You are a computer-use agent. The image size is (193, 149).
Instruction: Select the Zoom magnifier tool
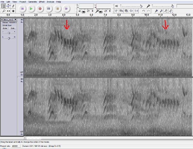(3, 11)
